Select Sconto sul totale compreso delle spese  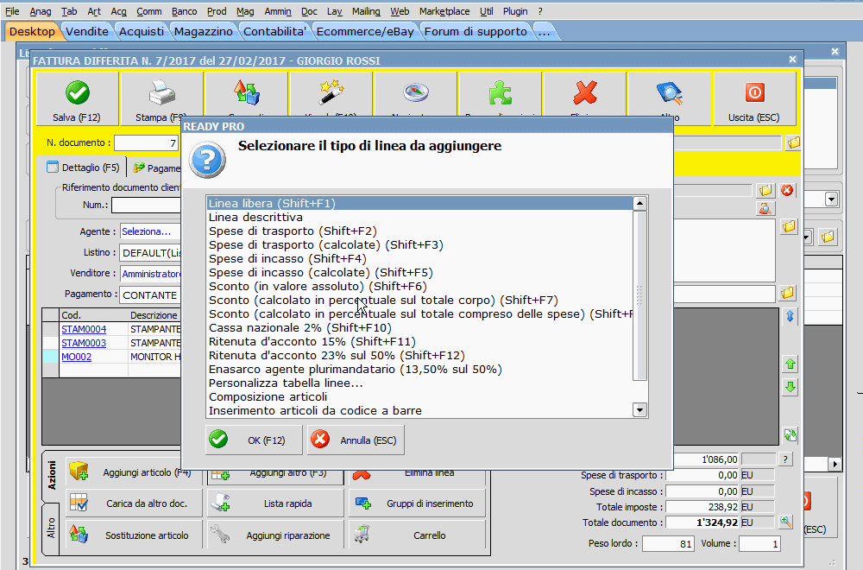click(419, 313)
